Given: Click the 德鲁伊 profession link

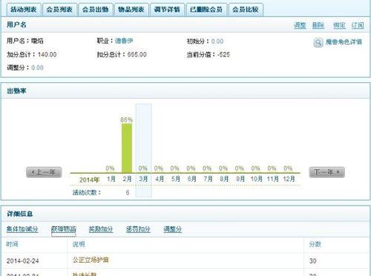Looking at the screenshot, I should (x=124, y=41).
